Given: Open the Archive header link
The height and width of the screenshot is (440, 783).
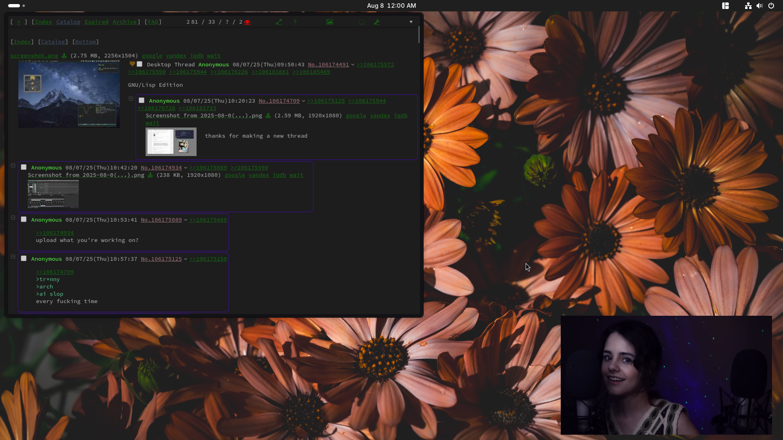Looking at the screenshot, I should (x=124, y=22).
